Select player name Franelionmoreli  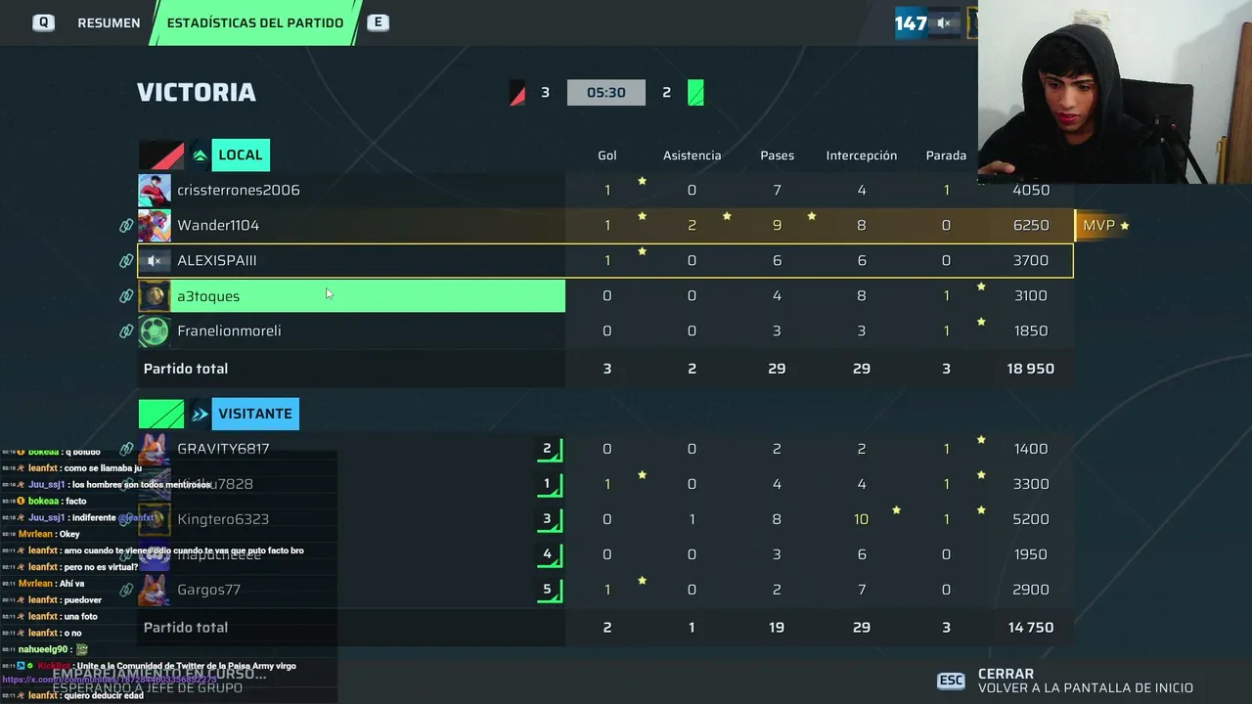[x=229, y=330]
